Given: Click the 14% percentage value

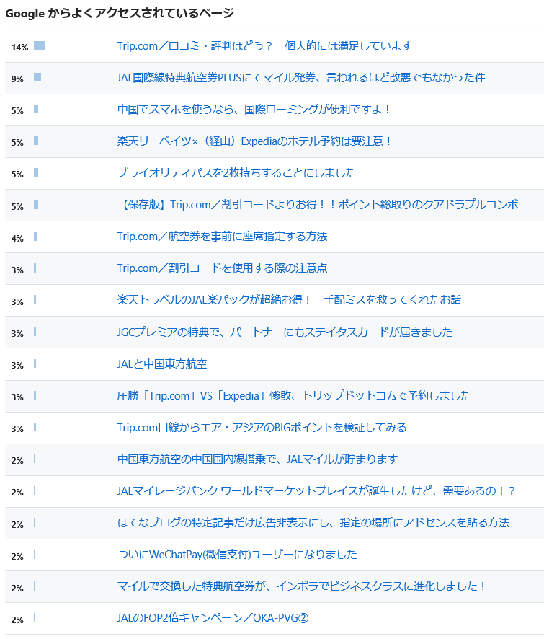Looking at the screenshot, I should 20,48.
